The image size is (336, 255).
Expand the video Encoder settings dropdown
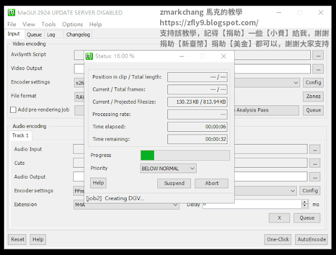pos(296,82)
